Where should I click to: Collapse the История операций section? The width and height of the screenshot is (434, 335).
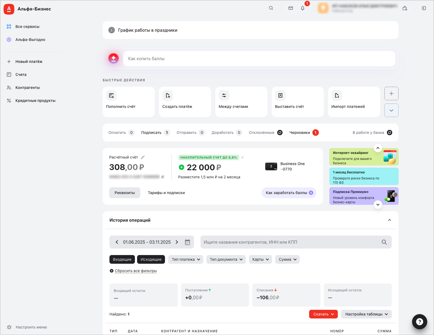pyautogui.click(x=389, y=220)
